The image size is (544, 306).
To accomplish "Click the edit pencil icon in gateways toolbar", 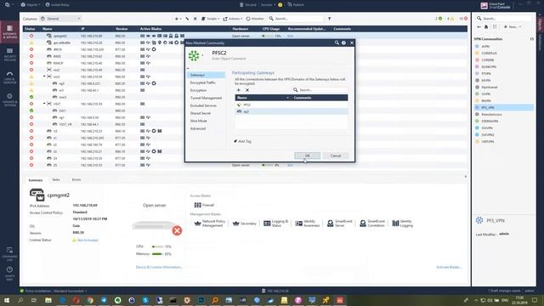I will click(187, 19).
